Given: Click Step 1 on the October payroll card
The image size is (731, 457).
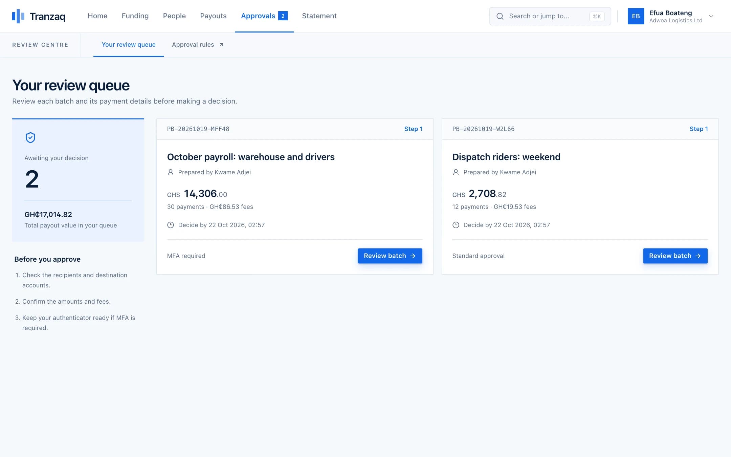Looking at the screenshot, I should (x=414, y=129).
